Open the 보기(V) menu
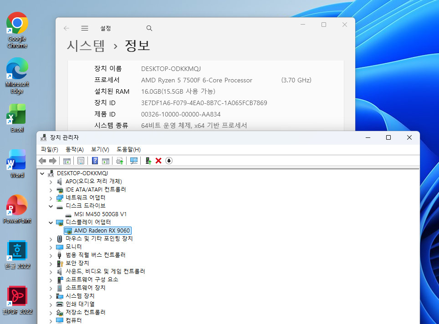 [x=100, y=149]
